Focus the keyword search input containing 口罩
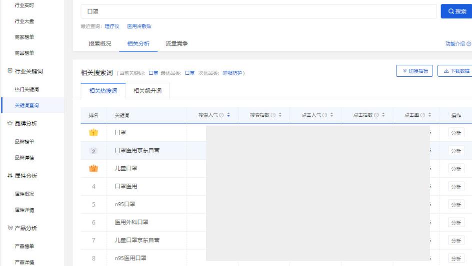472x266 pixels. pyautogui.click(x=258, y=11)
